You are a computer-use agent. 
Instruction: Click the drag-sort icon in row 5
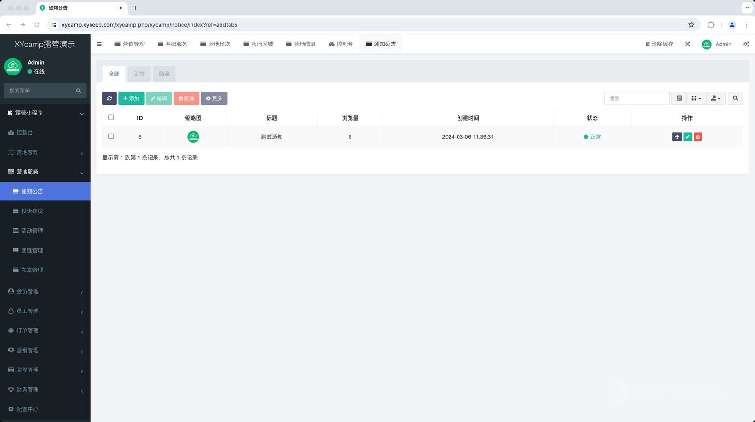677,137
